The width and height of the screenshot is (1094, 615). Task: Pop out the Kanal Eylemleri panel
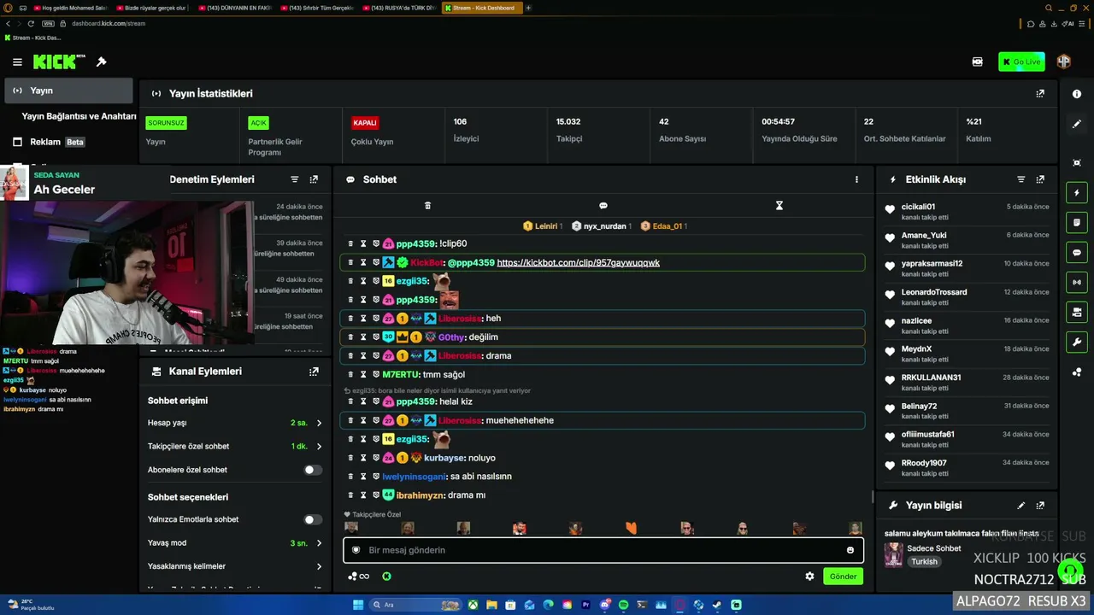pyautogui.click(x=314, y=372)
